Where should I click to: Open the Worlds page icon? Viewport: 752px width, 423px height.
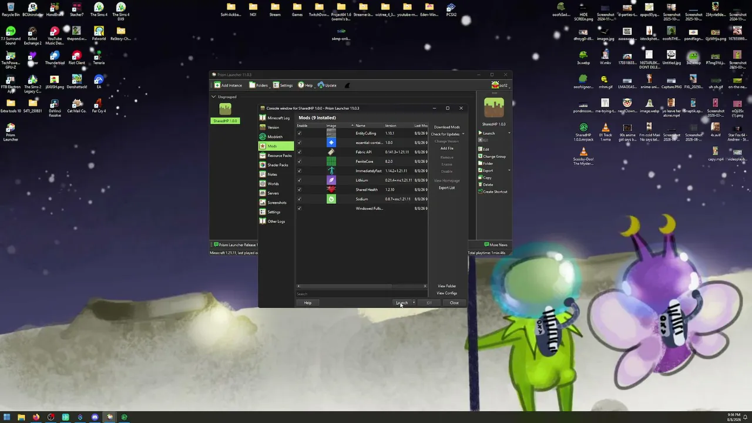(263, 184)
